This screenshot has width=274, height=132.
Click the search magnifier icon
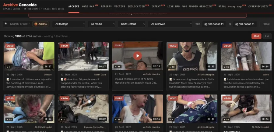pyautogui.click(x=6, y=24)
